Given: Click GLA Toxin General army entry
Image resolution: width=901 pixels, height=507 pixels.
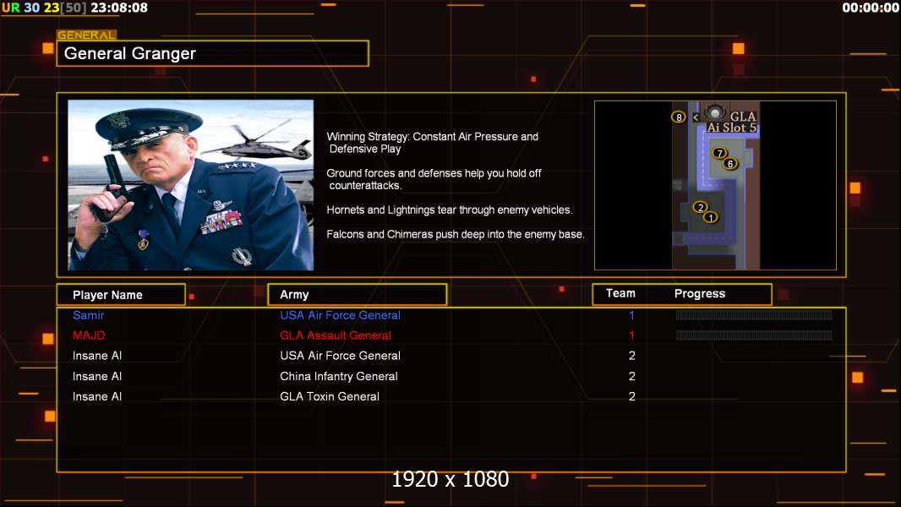Looking at the screenshot, I should [x=330, y=396].
